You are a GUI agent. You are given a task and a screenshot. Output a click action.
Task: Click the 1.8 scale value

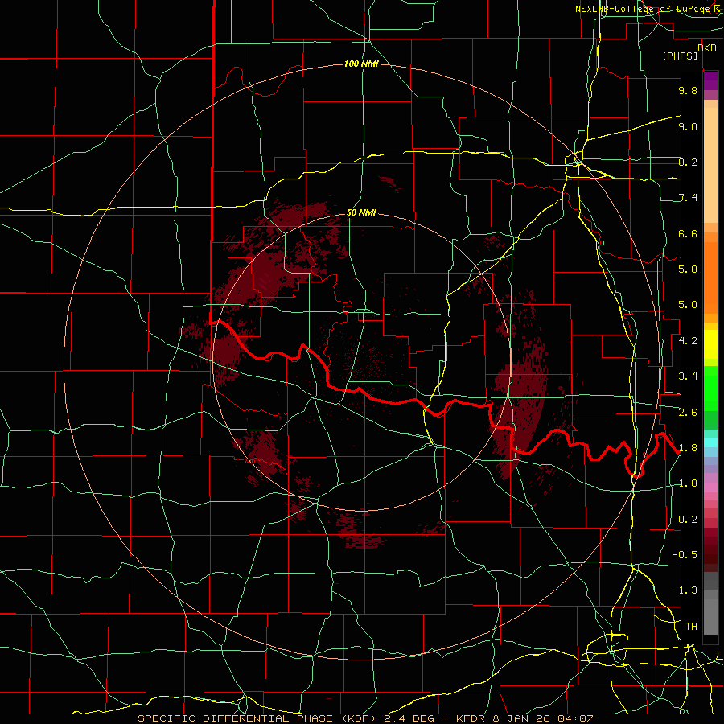point(688,448)
